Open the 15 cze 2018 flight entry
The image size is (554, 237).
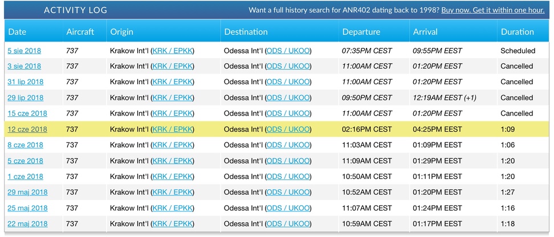[27, 113]
